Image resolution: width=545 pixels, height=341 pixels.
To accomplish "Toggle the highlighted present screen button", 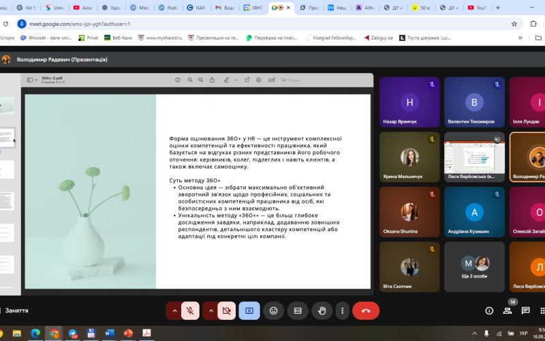I will coord(249,310).
